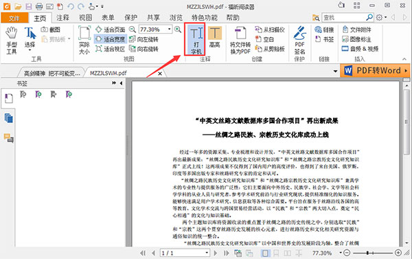Viewport: 412px width, 259px height.
Task: Click the Find (查找) search field
Action: pyautogui.click(x=344, y=18)
